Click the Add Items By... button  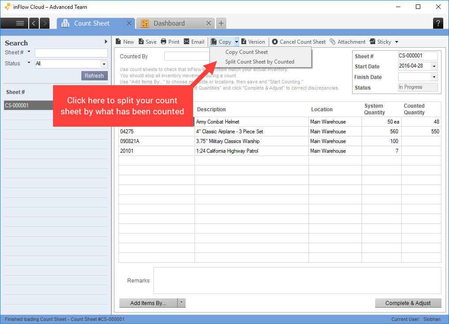pyautogui.click(x=148, y=303)
